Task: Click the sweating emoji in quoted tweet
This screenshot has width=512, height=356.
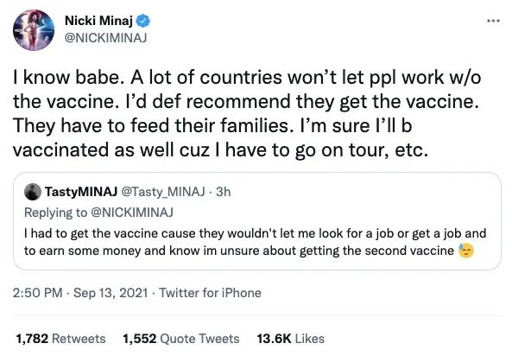Action: tap(466, 251)
